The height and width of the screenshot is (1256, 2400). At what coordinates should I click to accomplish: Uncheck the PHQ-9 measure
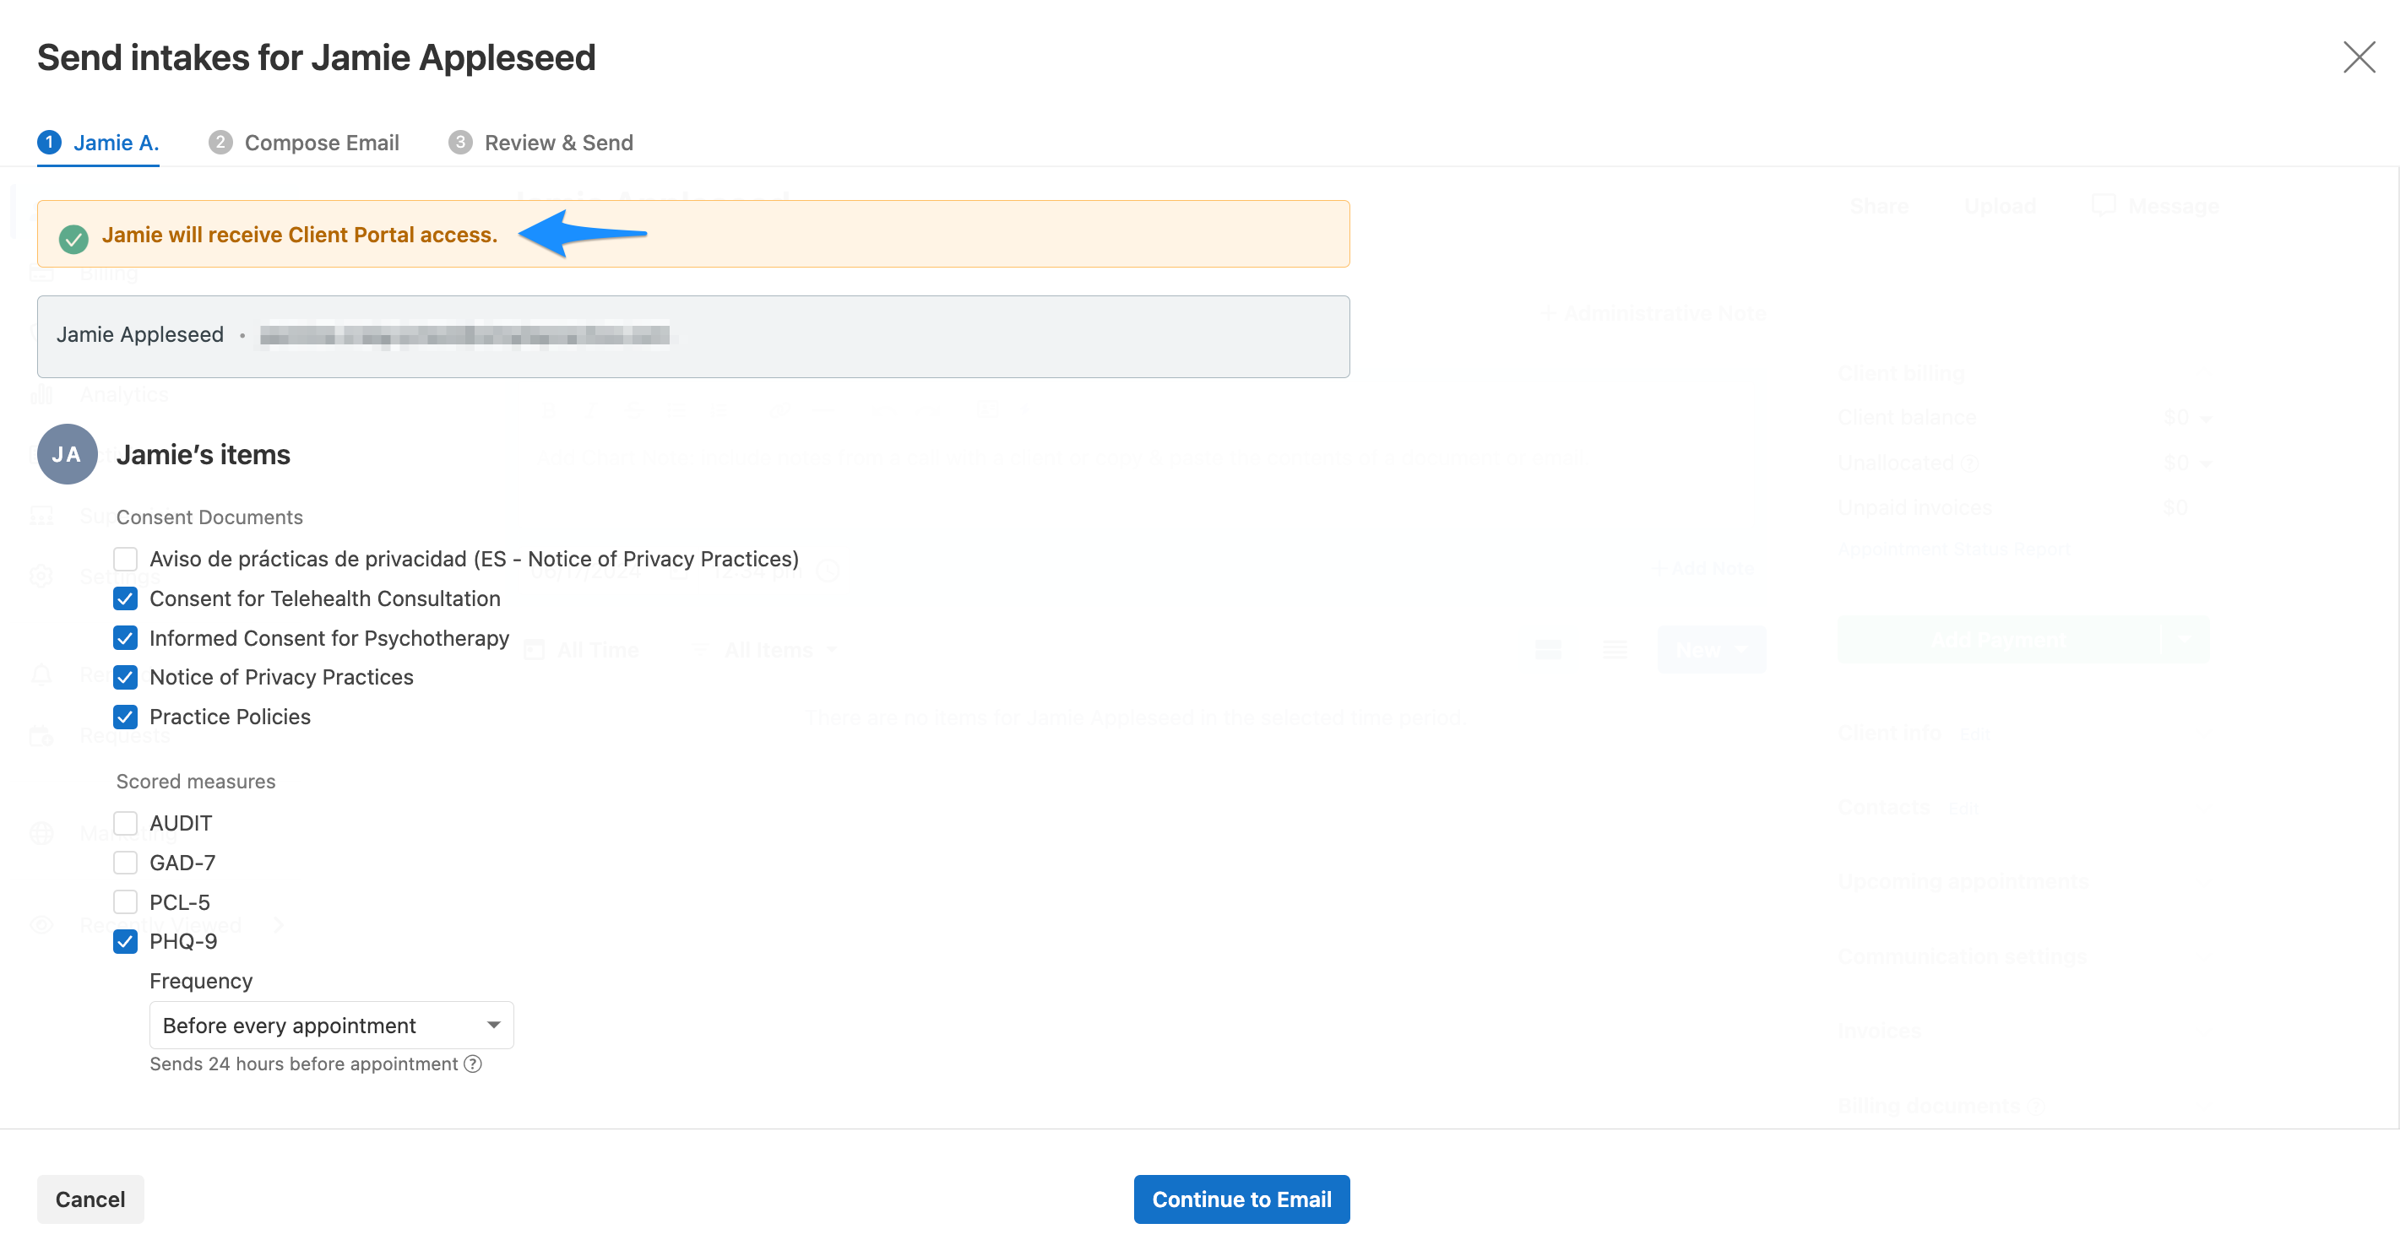tap(126, 941)
